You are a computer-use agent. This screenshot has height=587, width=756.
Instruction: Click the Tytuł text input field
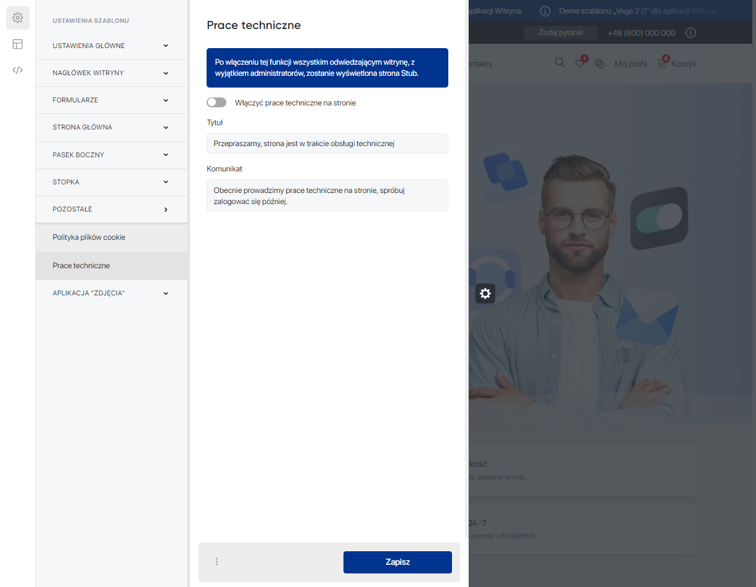[327, 144]
